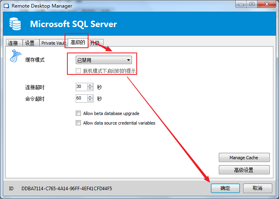Click the 连接超时 label
This screenshot has height=199, width=279.
point(35,87)
